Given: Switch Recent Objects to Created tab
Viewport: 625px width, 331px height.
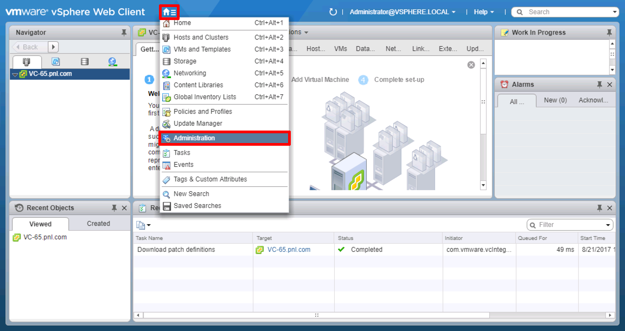Looking at the screenshot, I should (98, 224).
